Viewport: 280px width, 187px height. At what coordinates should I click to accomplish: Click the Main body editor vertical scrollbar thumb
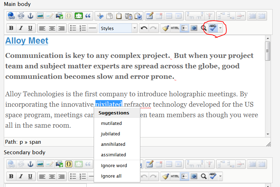click(x=267, y=51)
